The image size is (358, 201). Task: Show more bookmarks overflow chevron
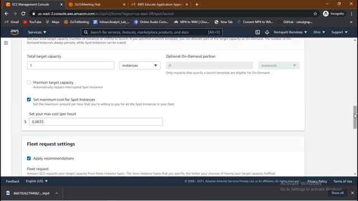(x=351, y=22)
